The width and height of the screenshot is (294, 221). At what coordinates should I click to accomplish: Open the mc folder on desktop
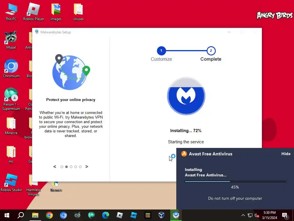click(x=11, y=154)
